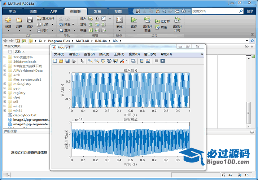Screen dimensions: 258x180
Task: Click Figure 1 save figure icon
Action: tap(67, 61)
